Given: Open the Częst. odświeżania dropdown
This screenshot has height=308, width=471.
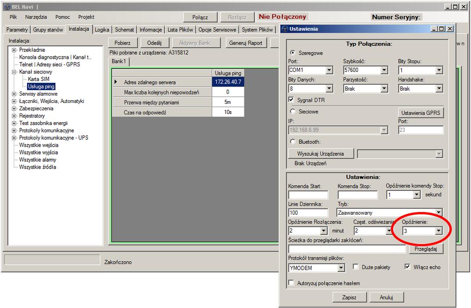Looking at the screenshot, I should pyautogui.click(x=389, y=231).
